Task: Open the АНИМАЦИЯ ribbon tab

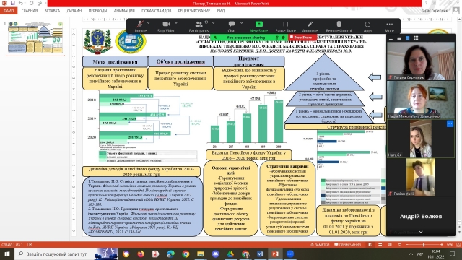Action: tap(124, 11)
